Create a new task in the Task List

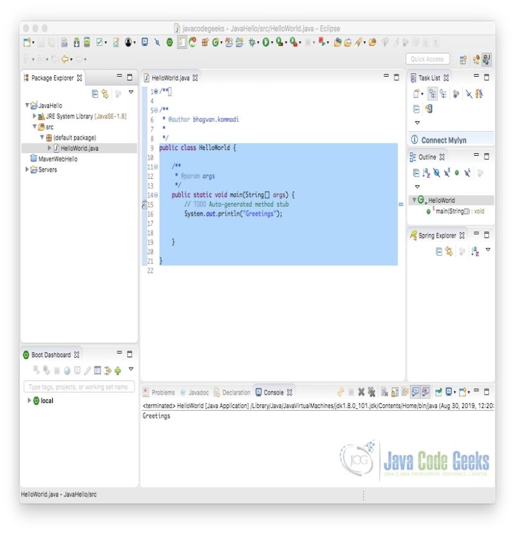(x=417, y=93)
